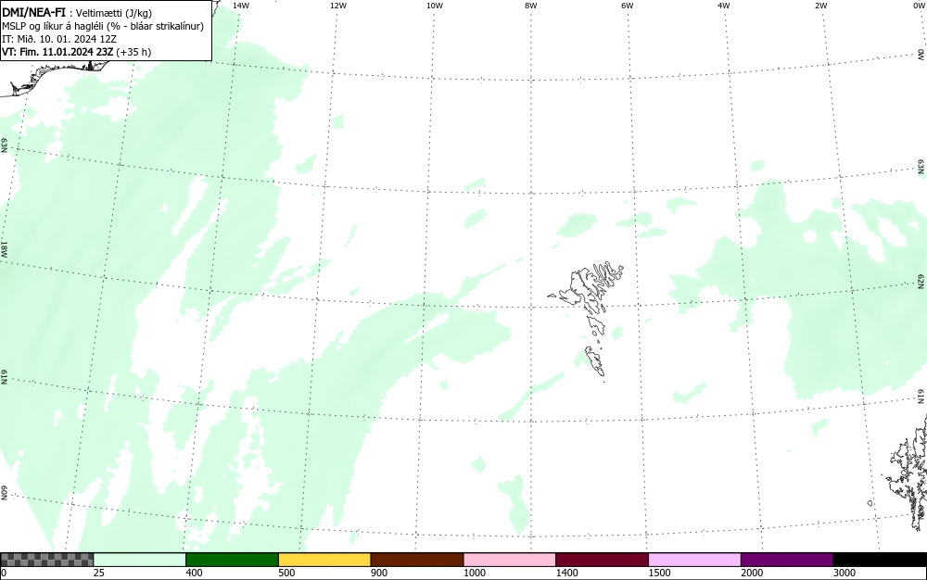927x580 pixels.
Task: Click the brown 900–1000 legend swatch
Action: point(417,560)
